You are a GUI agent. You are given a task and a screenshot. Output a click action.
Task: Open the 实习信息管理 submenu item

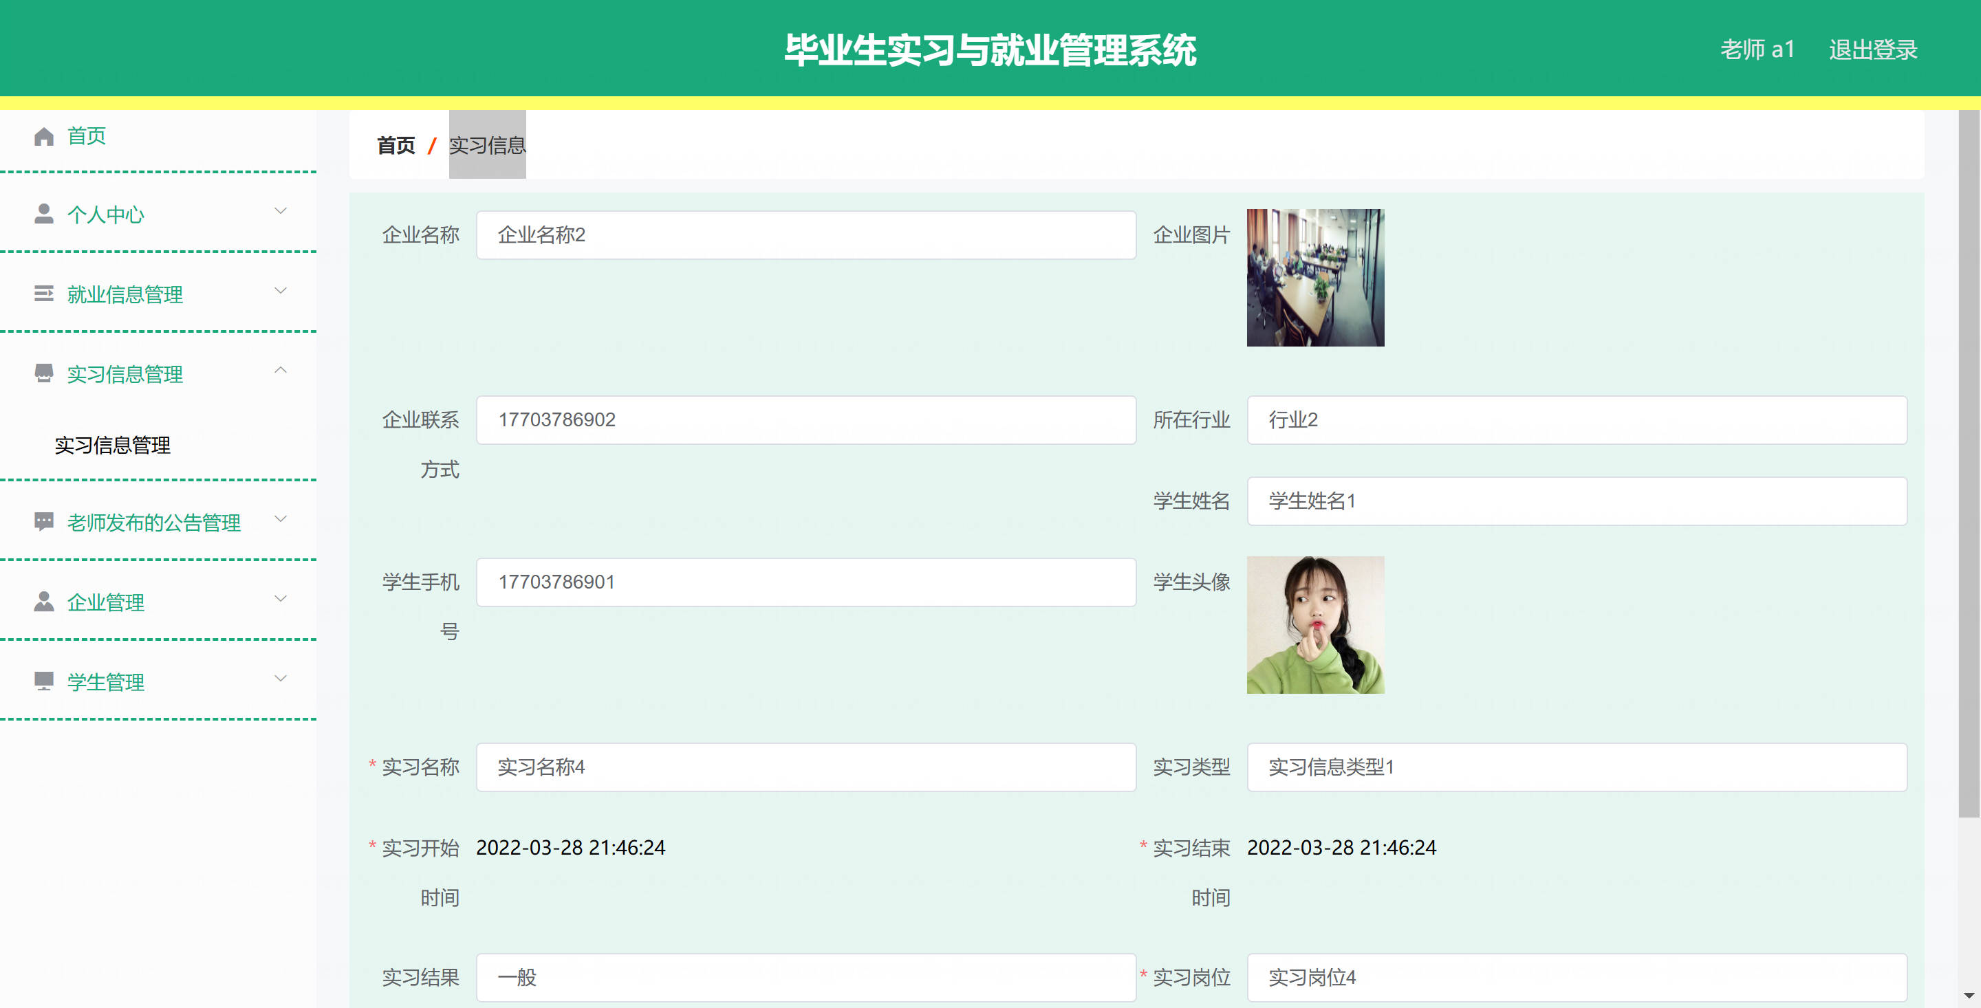tap(112, 445)
